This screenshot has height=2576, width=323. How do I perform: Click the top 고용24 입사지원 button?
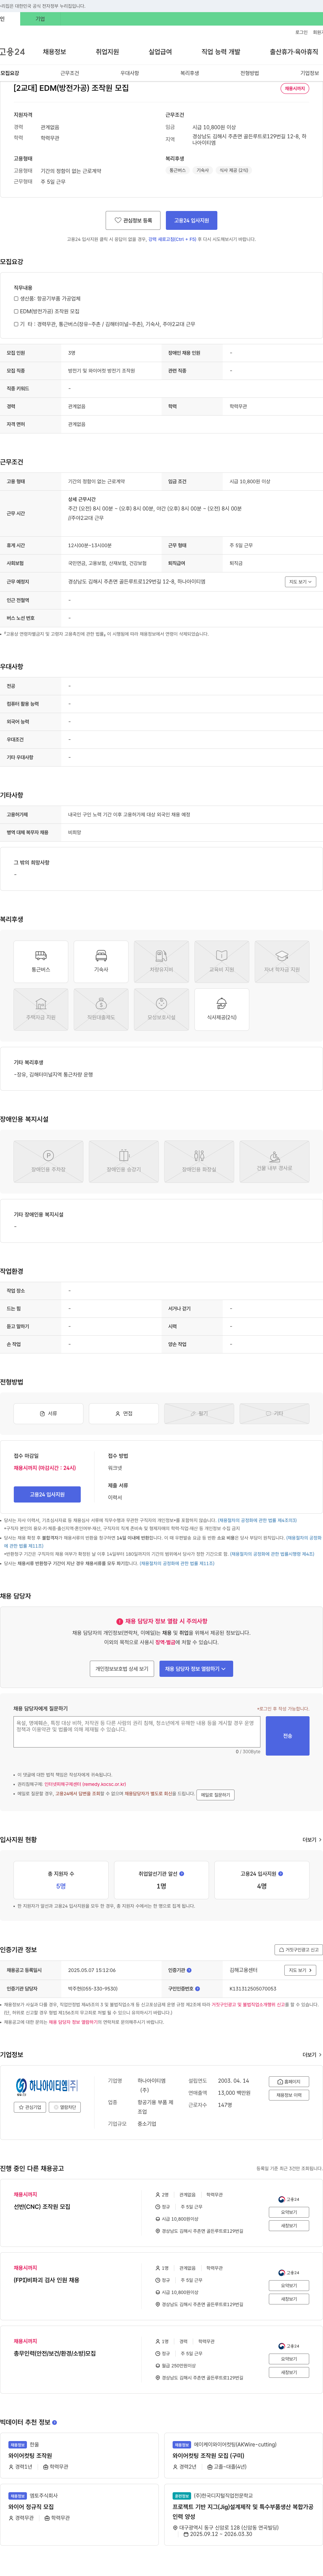pos(191,220)
